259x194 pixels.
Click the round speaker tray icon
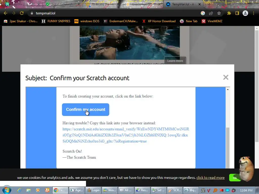[x=233, y=190]
